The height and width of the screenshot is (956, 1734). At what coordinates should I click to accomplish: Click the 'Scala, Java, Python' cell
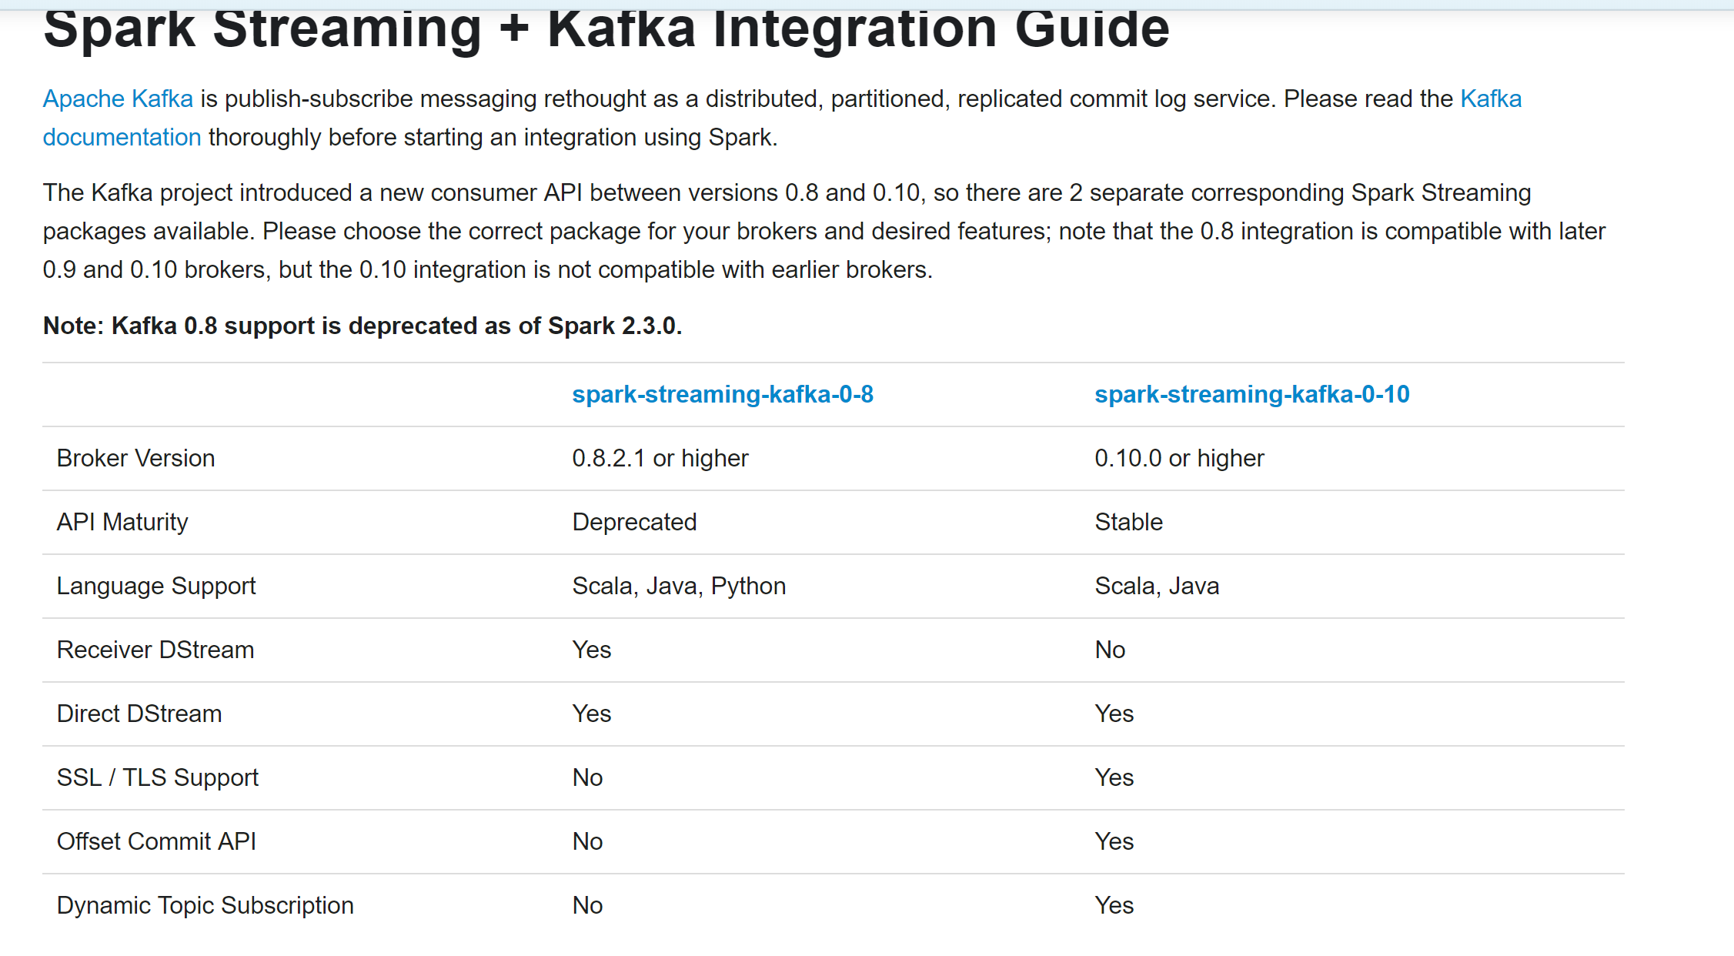point(679,586)
